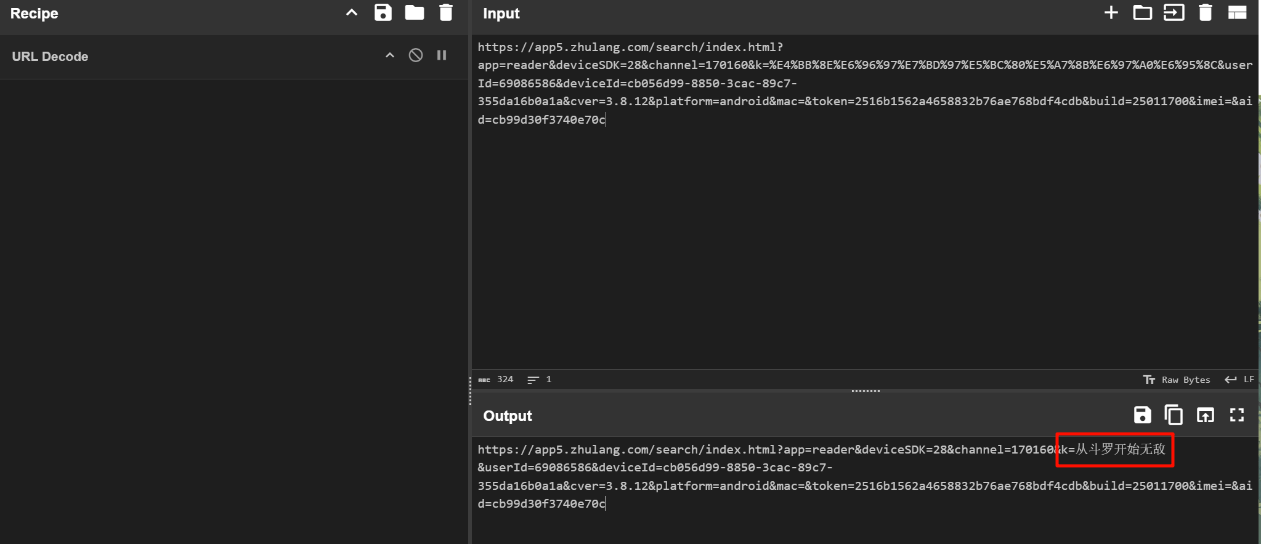Open folder as input

pyautogui.click(x=1142, y=13)
